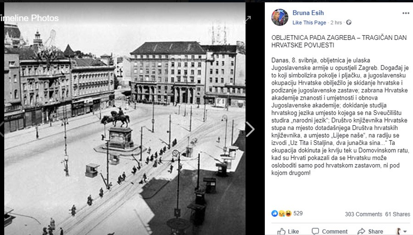Open the Timeline Photos album link
Screen dimensions: 413x235
pos(28,18)
